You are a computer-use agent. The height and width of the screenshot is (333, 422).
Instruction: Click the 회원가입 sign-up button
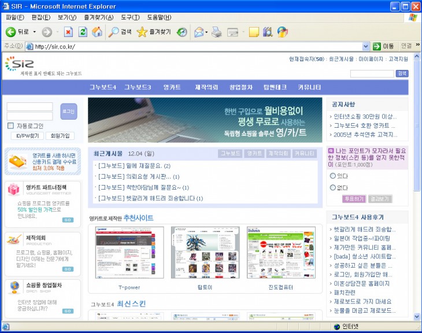tap(60, 136)
